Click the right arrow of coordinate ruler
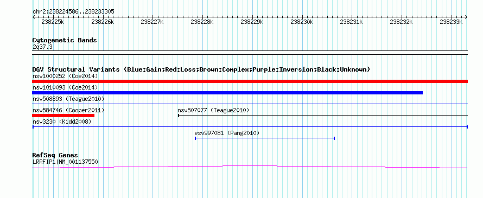 pyautogui.click(x=466, y=17)
